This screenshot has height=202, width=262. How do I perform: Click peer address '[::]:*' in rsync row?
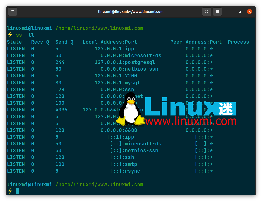click(x=204, y=171)
